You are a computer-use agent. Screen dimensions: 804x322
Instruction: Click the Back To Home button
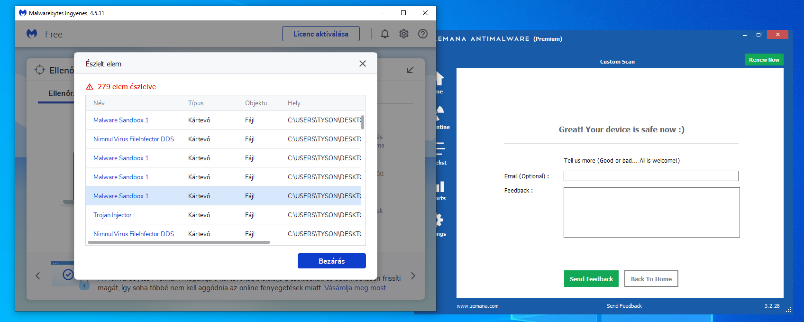pos(651,279)
